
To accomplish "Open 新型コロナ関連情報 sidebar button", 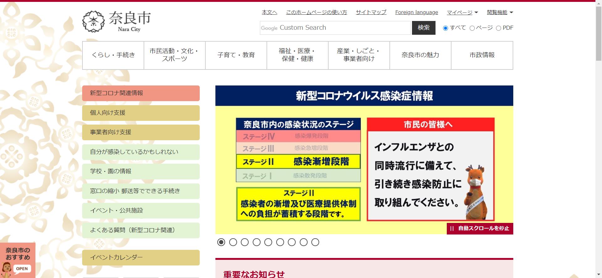I will click(141, 93).
